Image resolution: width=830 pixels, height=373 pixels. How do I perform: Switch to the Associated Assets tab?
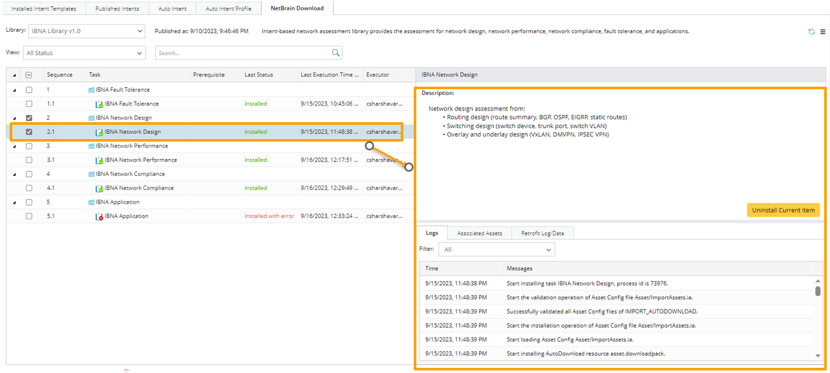[480, 233]
